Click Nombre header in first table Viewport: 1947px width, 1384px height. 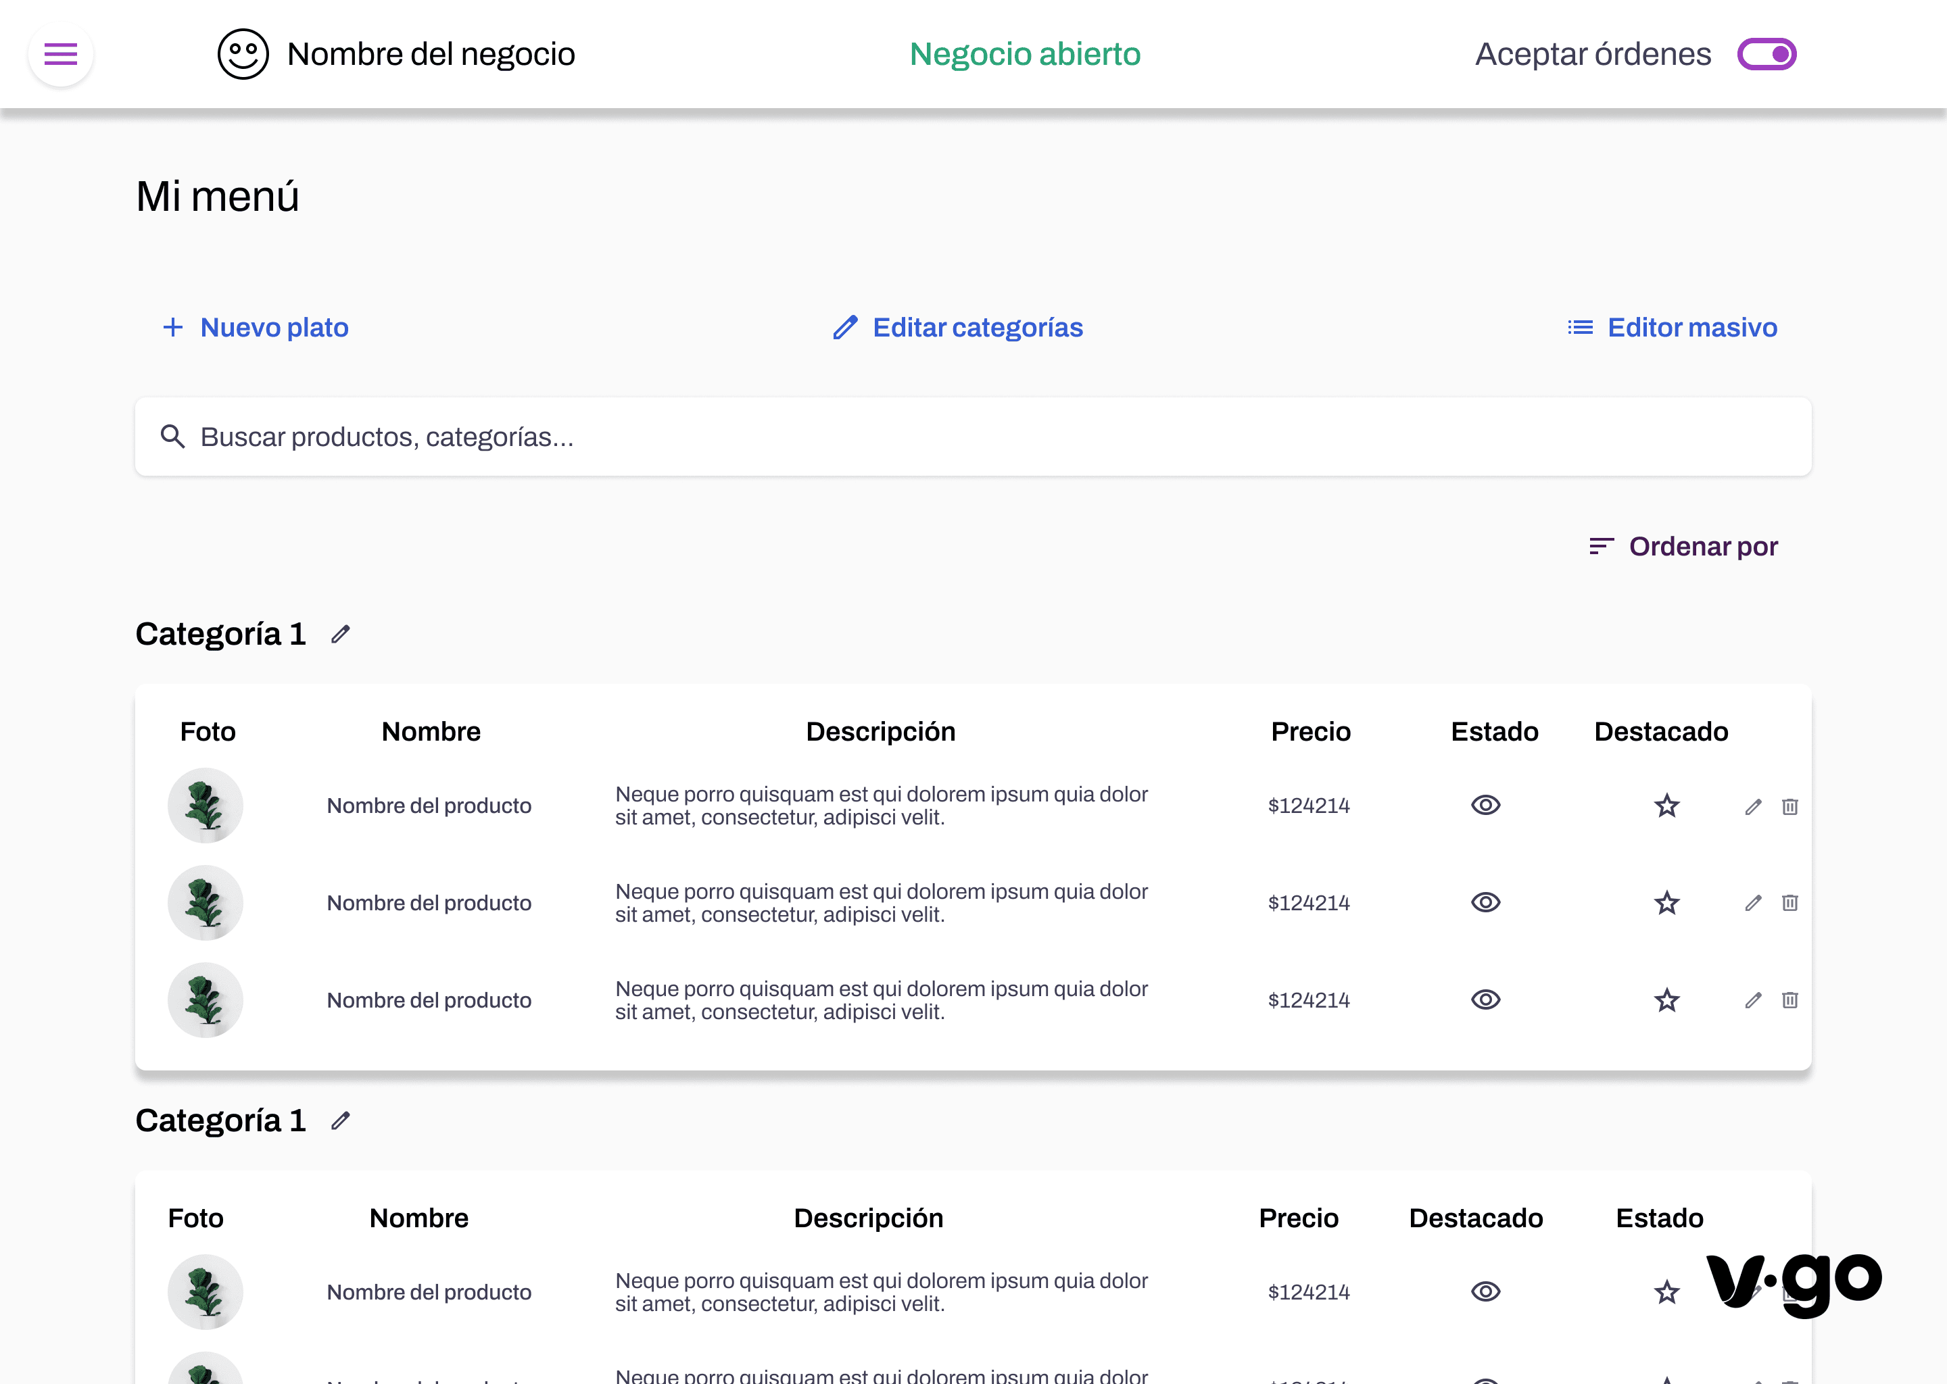[431, 731]
